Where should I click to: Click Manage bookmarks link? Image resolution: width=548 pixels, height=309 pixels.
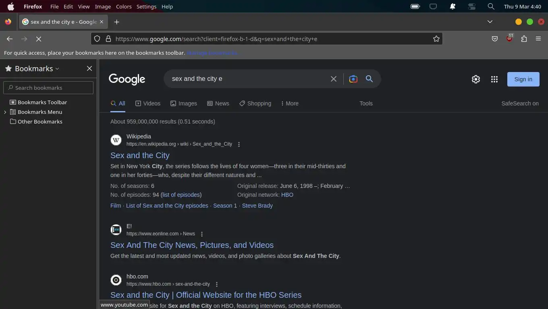click(x=212, y=53)
